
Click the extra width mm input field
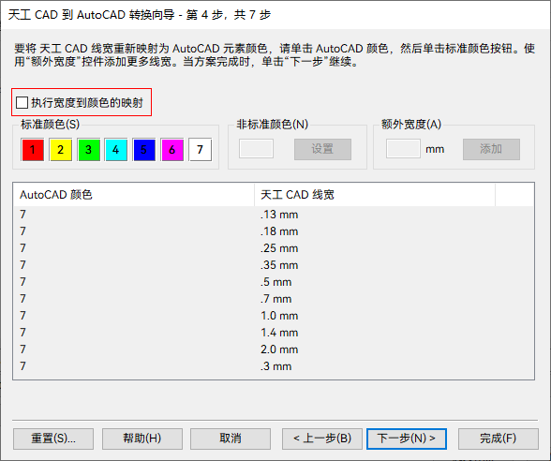point(403,149)
